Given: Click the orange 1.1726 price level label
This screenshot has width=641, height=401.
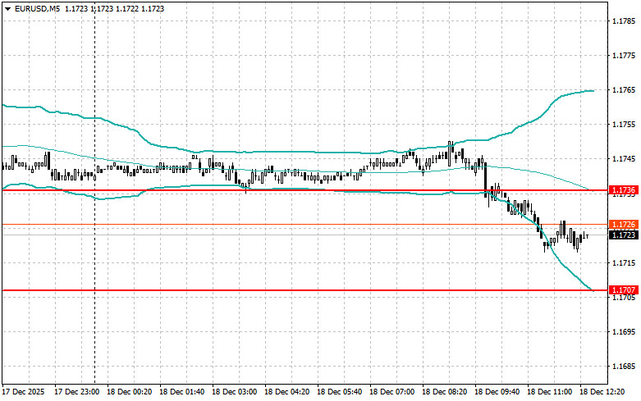Looking at the screenshot, I should coord(624,224).
